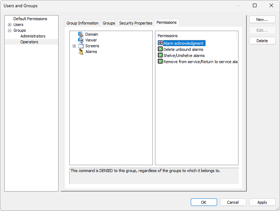Switch to the Groups tab
280x211 pixels.
[109, 23]
